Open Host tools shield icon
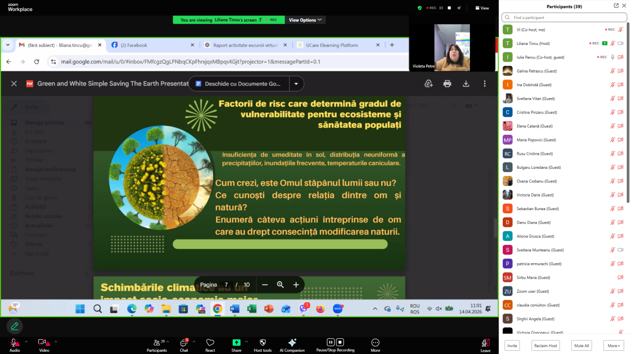Image resolution: width=630 pixels, height=354 pixels. pyautogui.click(x=263, y=343)
